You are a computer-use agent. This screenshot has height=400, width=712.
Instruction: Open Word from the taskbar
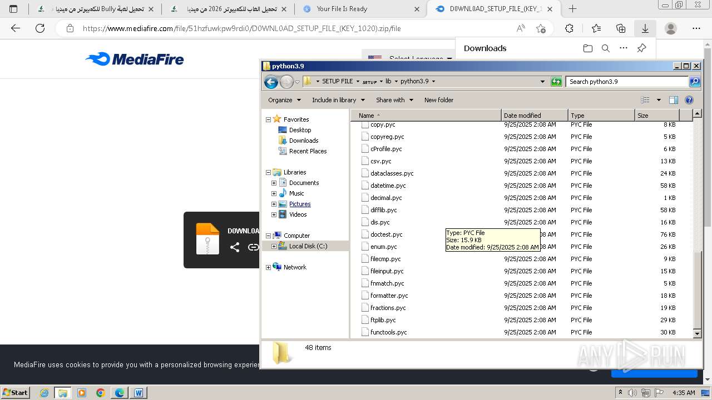pos(139,393)
